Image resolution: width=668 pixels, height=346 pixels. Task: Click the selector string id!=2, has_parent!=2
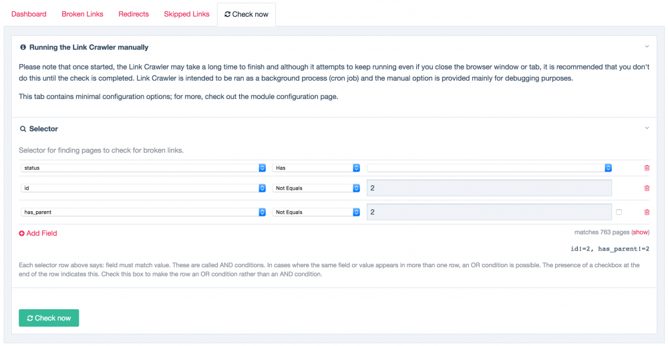point(610,248)
